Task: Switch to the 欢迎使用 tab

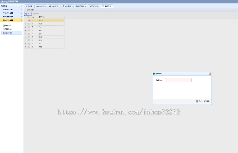Action: pos(29,6)
